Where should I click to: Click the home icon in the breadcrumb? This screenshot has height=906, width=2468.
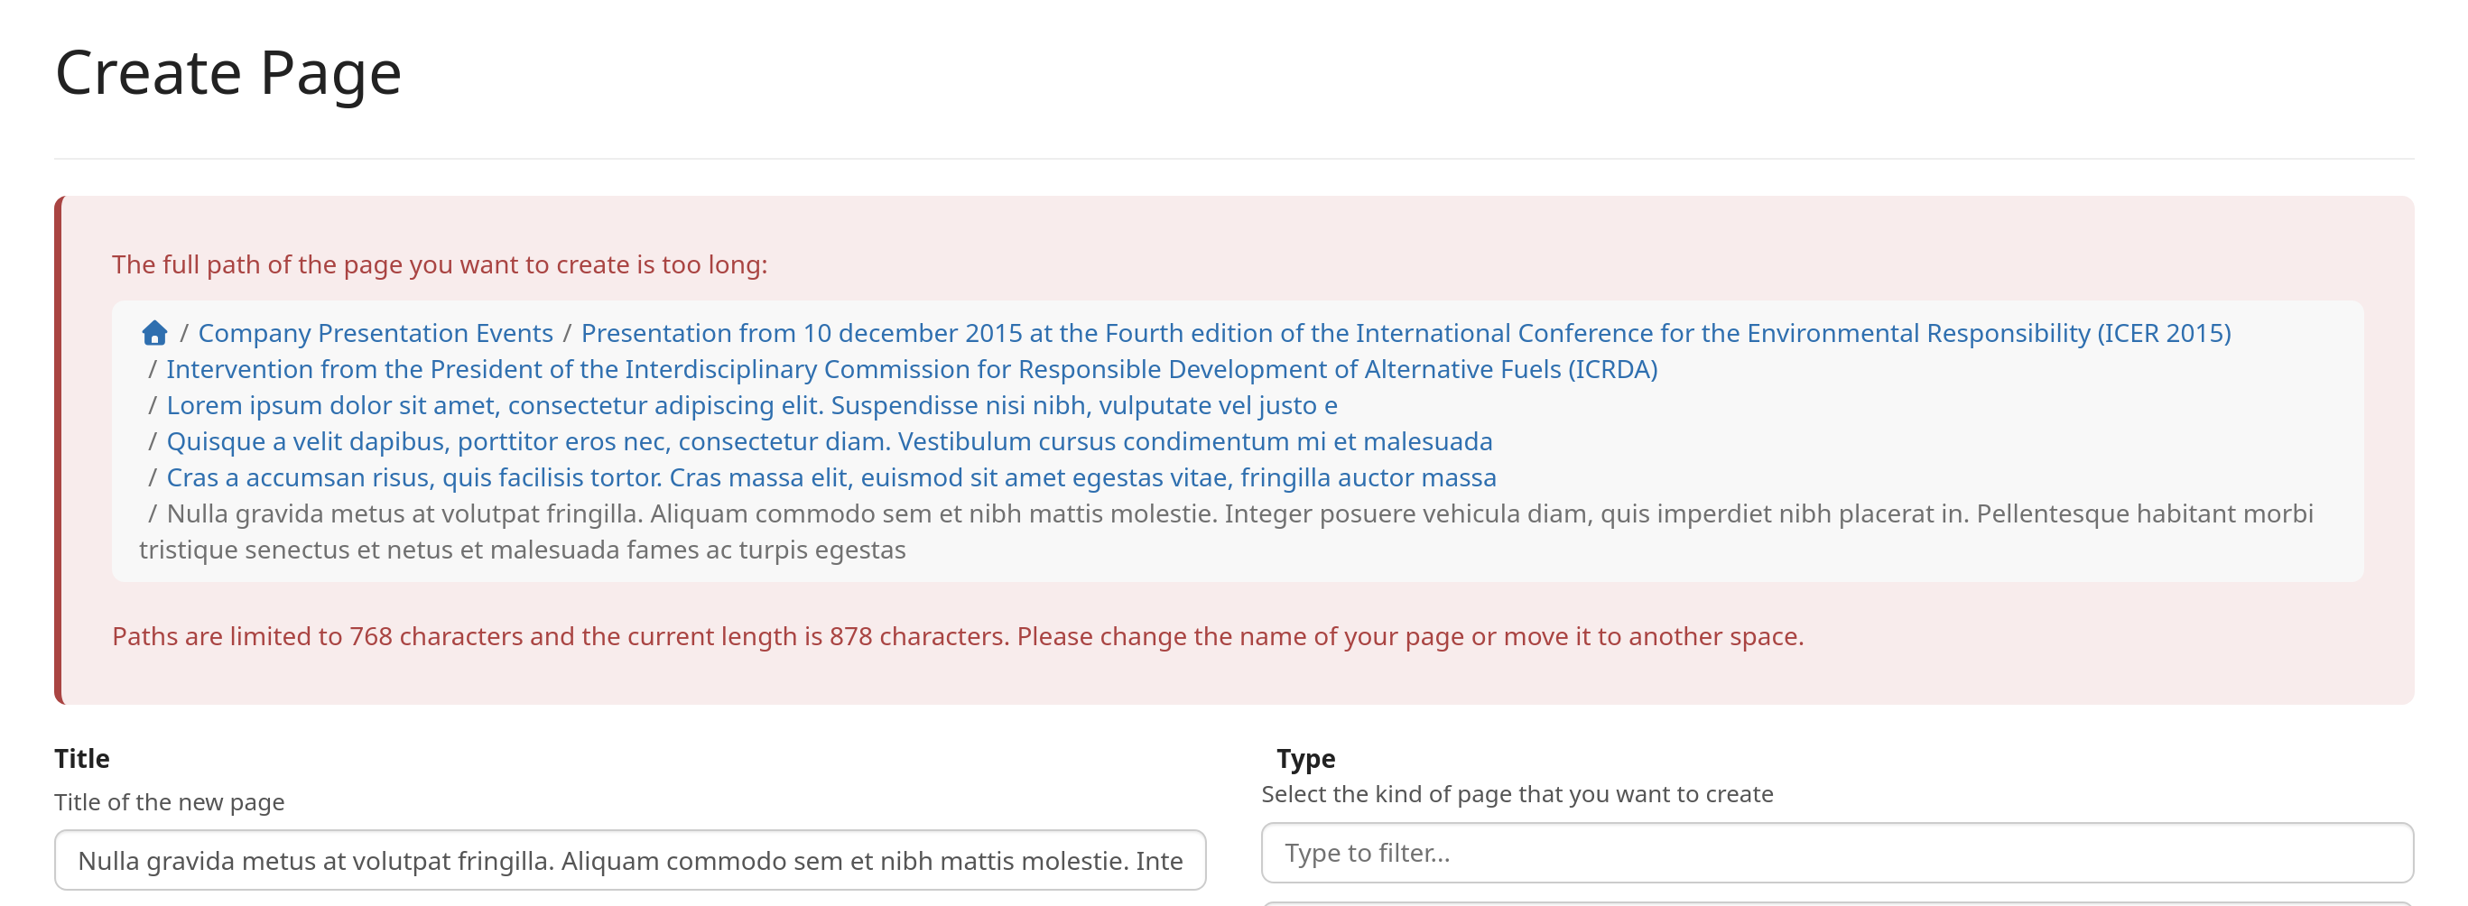[154, 332]
